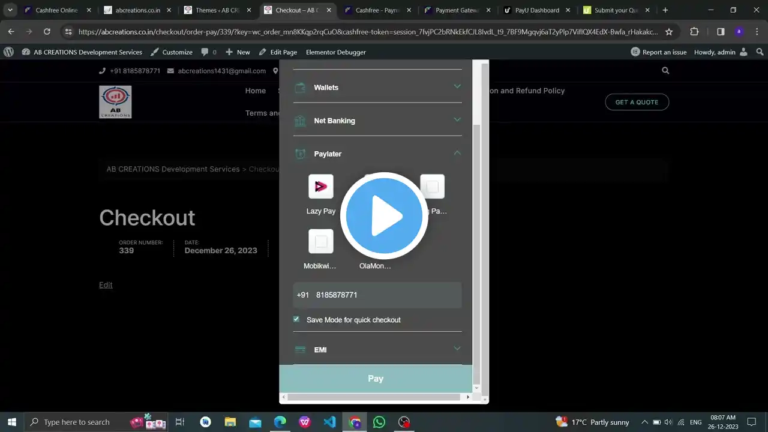This screenshot has width=768, height=432.
Task: Open the browser extensions puzzle icon
Action: pos(694,32)
